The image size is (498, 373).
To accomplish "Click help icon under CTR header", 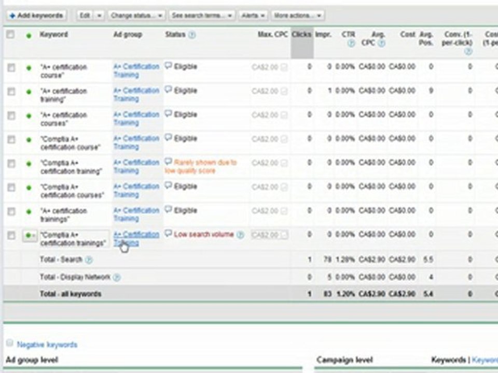I will (351, 44).
